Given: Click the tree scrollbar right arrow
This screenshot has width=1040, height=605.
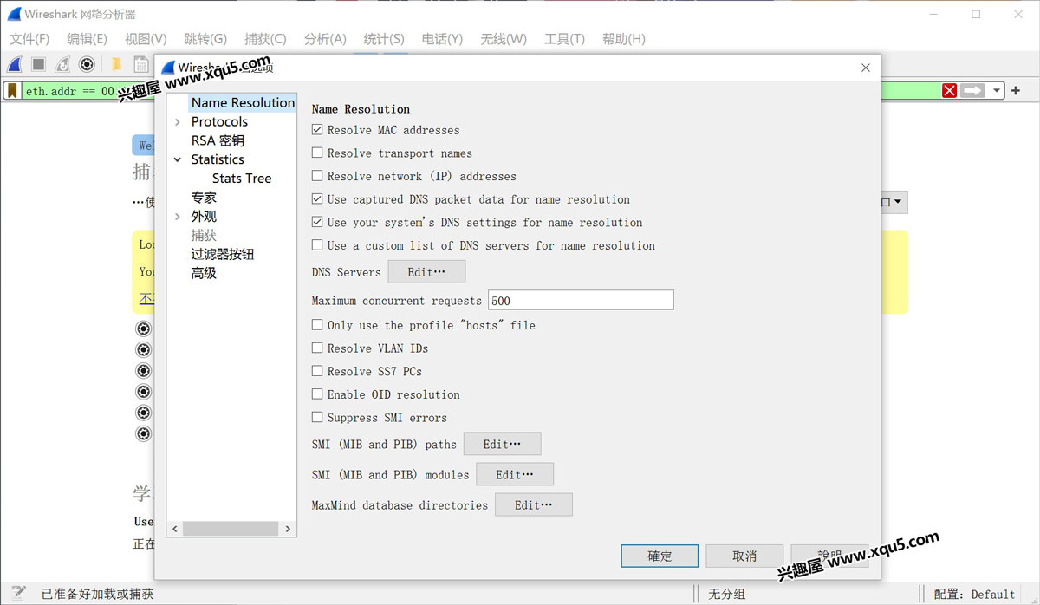Looking at the screenshot, I should [289, 529].
